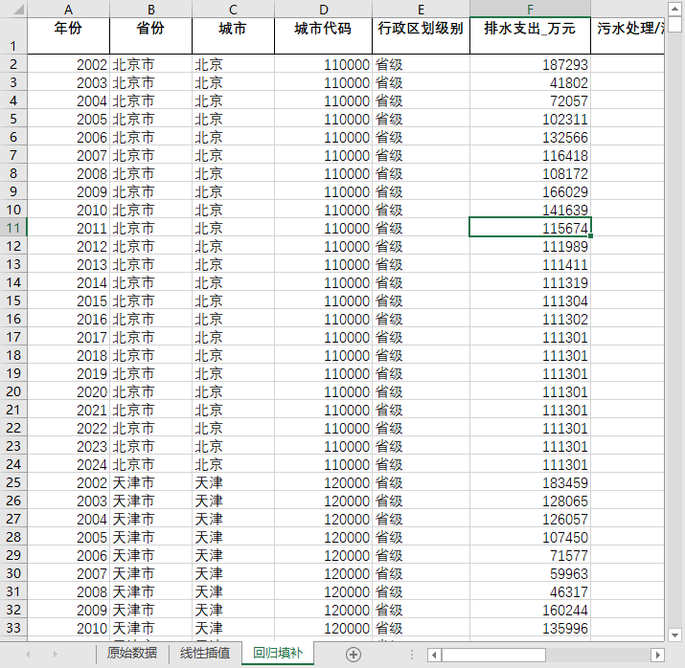Select the 城市代码 header cell

point(323,35)
